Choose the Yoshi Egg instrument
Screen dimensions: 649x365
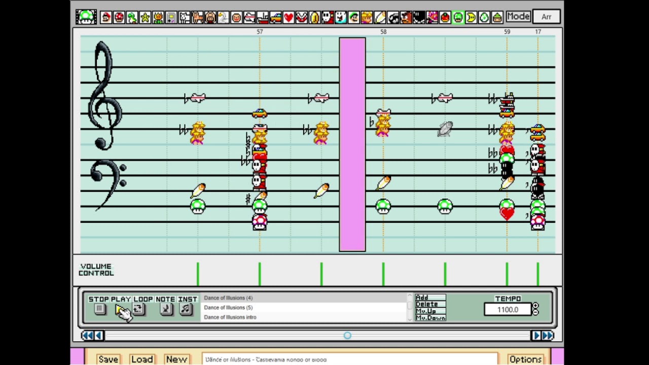(484, 17)
